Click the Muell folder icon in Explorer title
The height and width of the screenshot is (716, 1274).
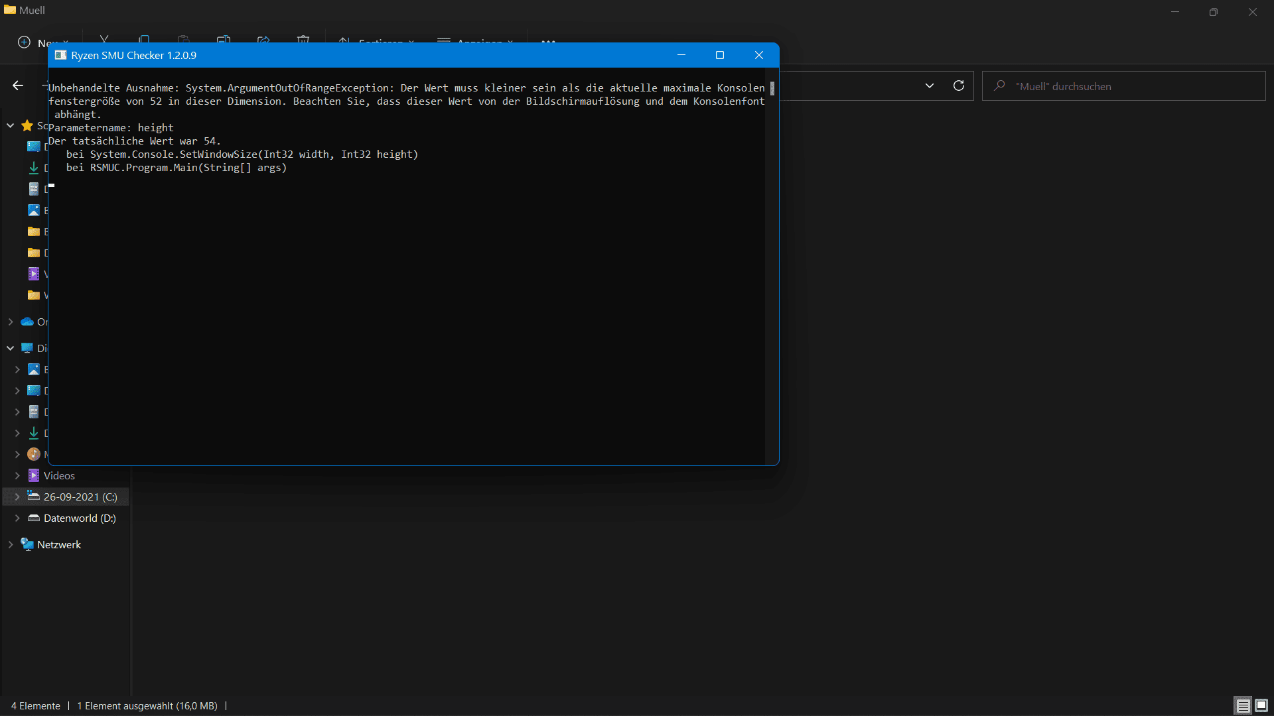[9, 10]
